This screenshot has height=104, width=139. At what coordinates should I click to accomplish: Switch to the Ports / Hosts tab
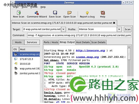pyautogui.click(x=51, y=42)
